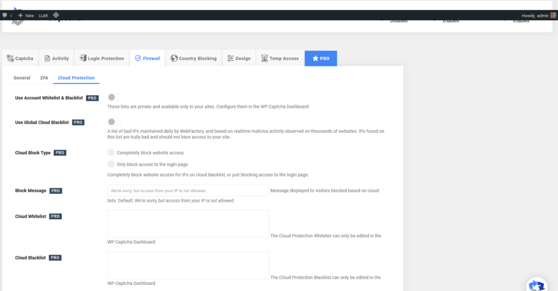Screen dimensions: 558x291
Task: Open the 2FA sub-tab
Action: (44, 78)
